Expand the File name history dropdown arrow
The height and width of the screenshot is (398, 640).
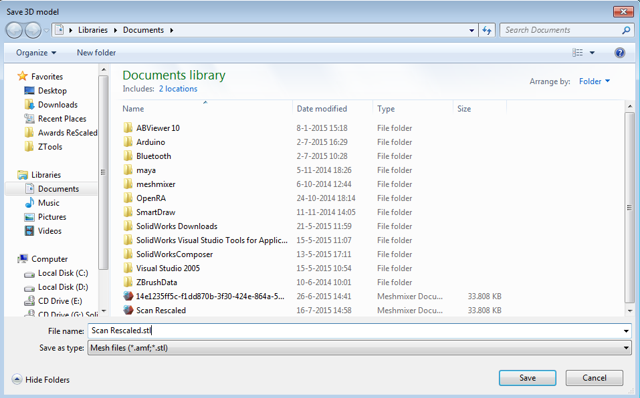626,331
